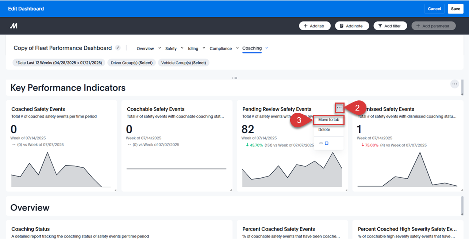
Task: Choose Delete from the context menu
Action: click(324, 129)
